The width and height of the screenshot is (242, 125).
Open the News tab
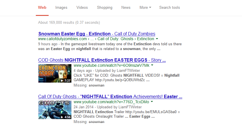(126, 8)
